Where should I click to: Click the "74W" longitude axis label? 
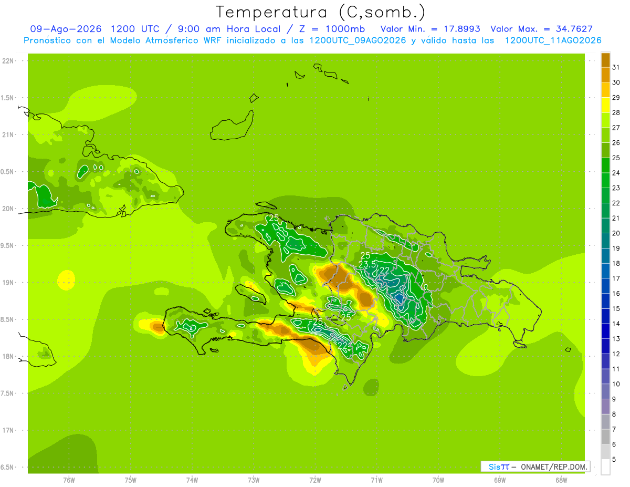[x=192, y=480]
